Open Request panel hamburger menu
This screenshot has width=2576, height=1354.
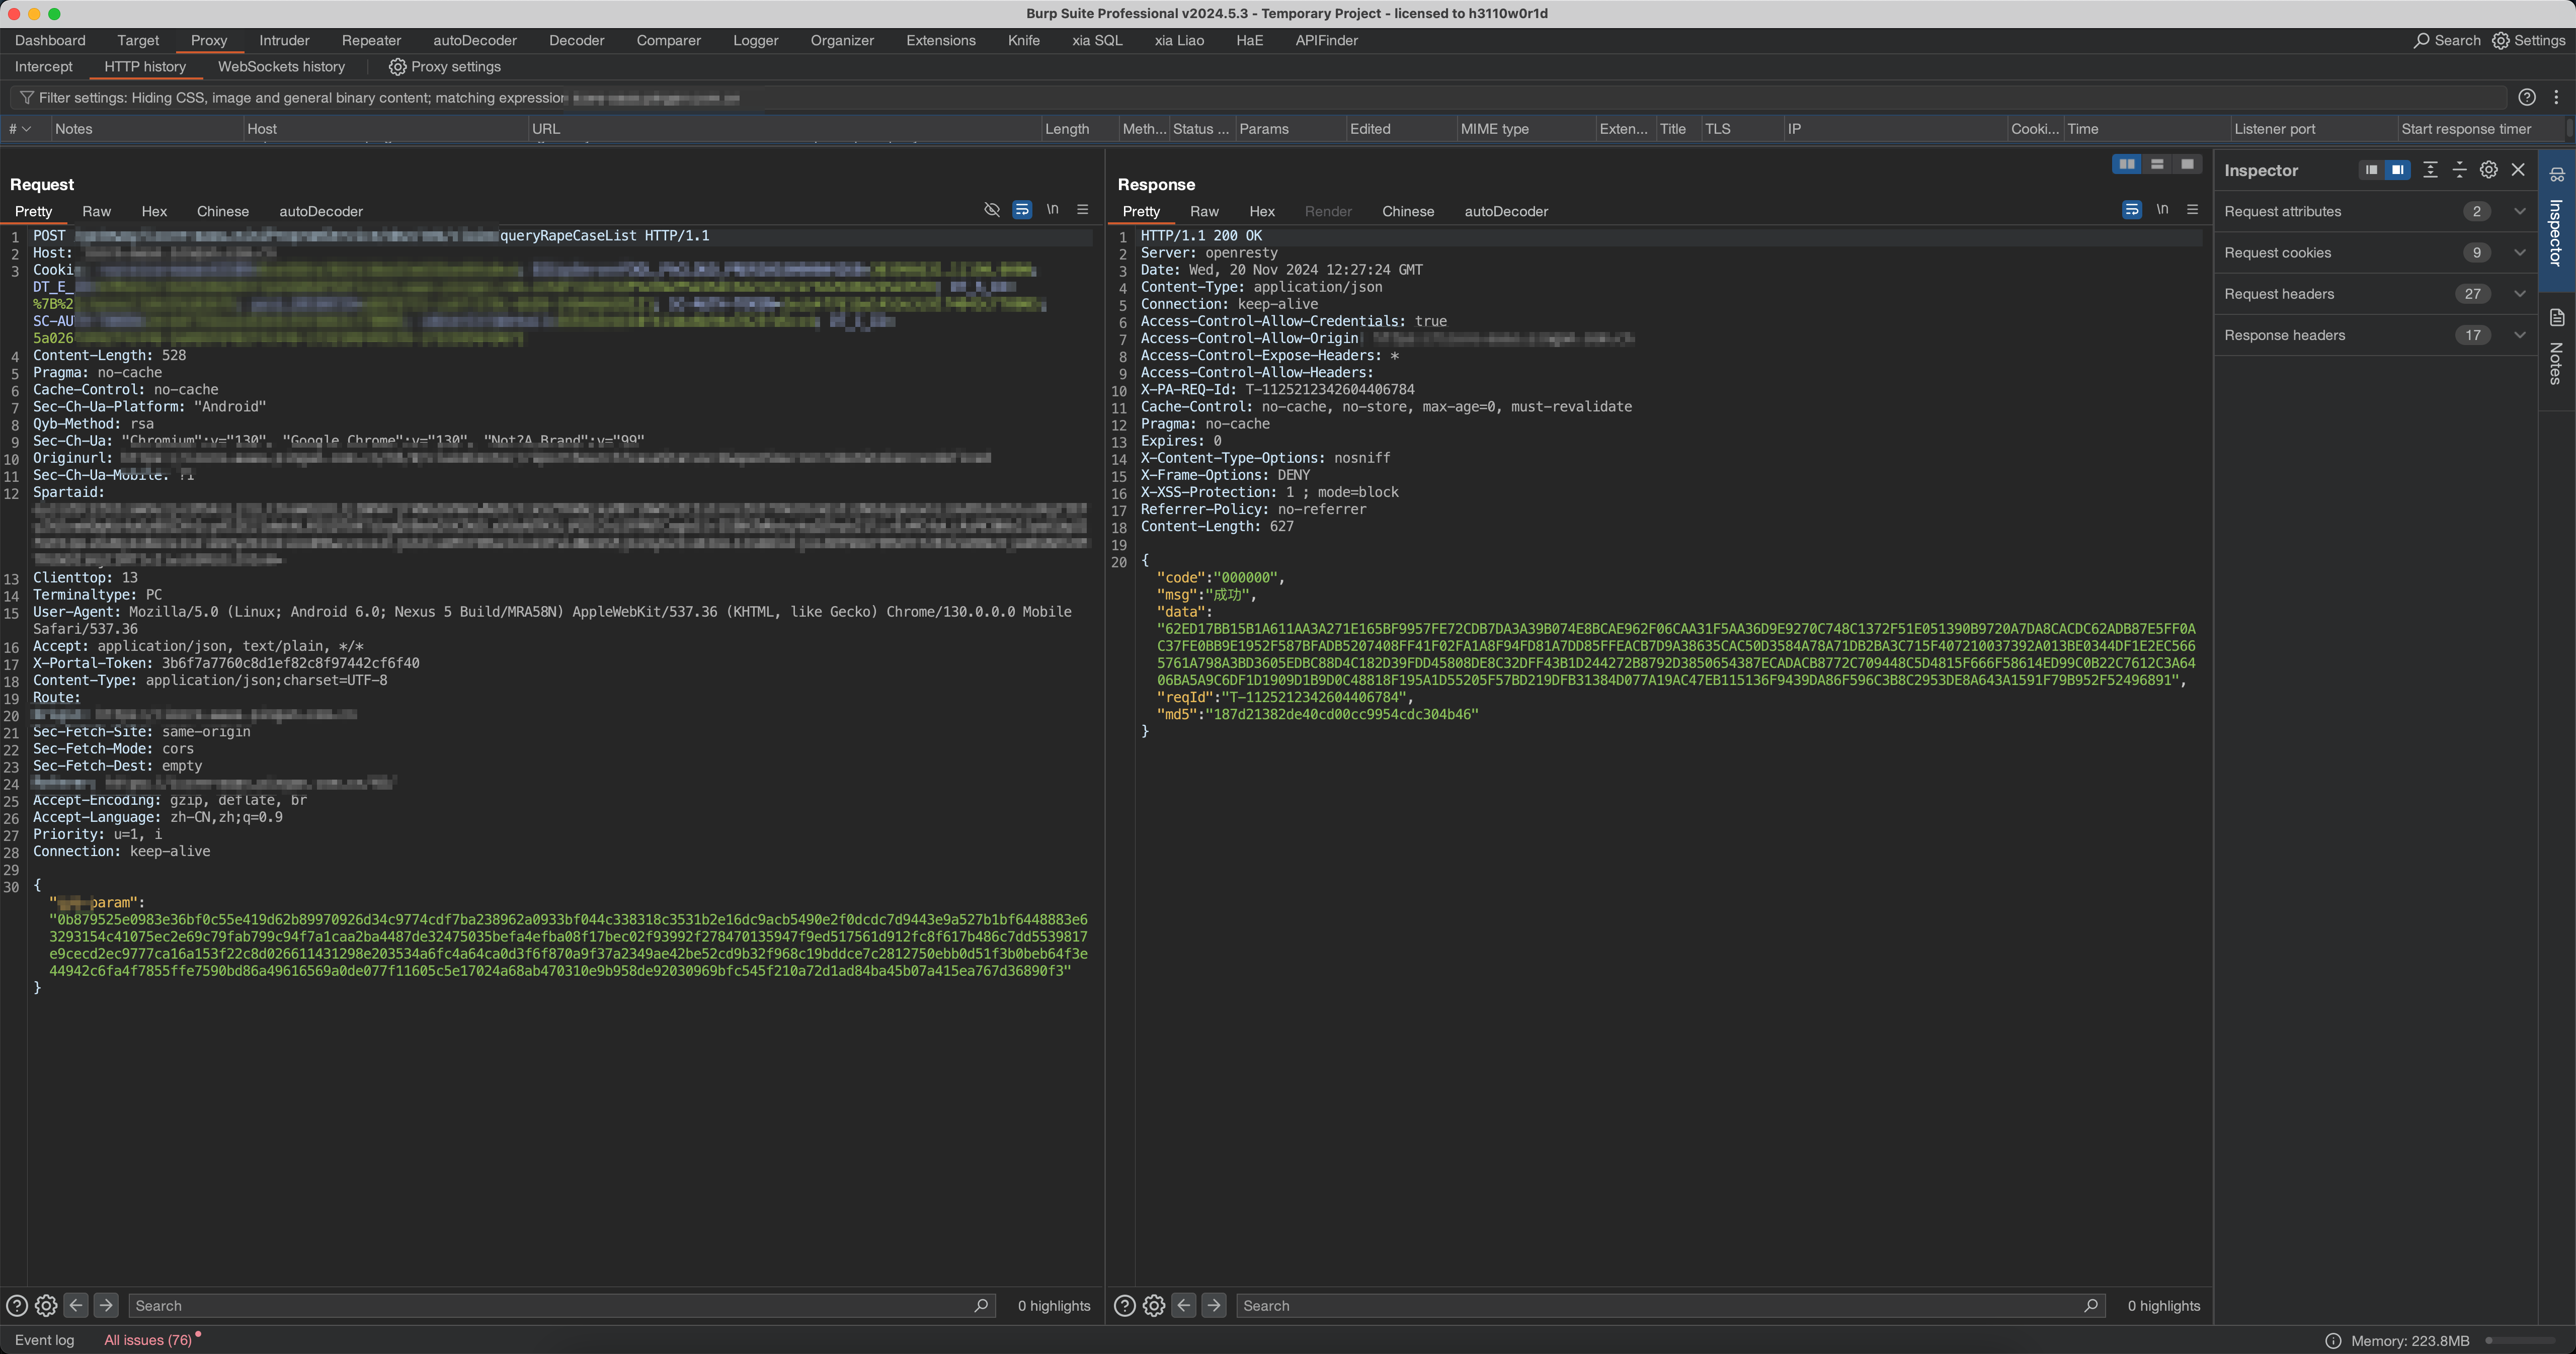pyautogui.click(x=1082, y=210)
